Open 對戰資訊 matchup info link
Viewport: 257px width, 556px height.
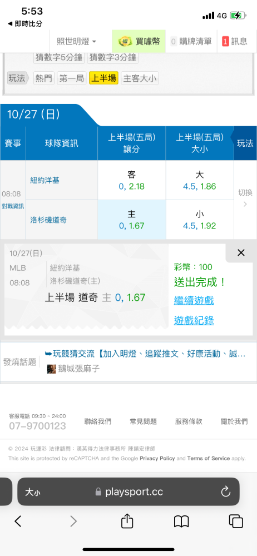pyautogui.click(x=13, y=206)
